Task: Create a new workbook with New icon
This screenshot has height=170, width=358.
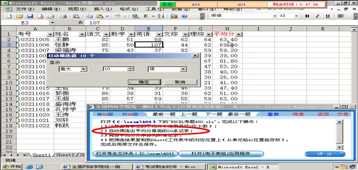Action: click(x=9, y=16)
